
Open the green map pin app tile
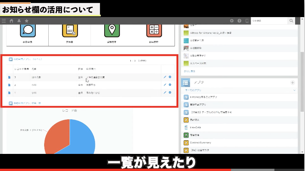112,30
